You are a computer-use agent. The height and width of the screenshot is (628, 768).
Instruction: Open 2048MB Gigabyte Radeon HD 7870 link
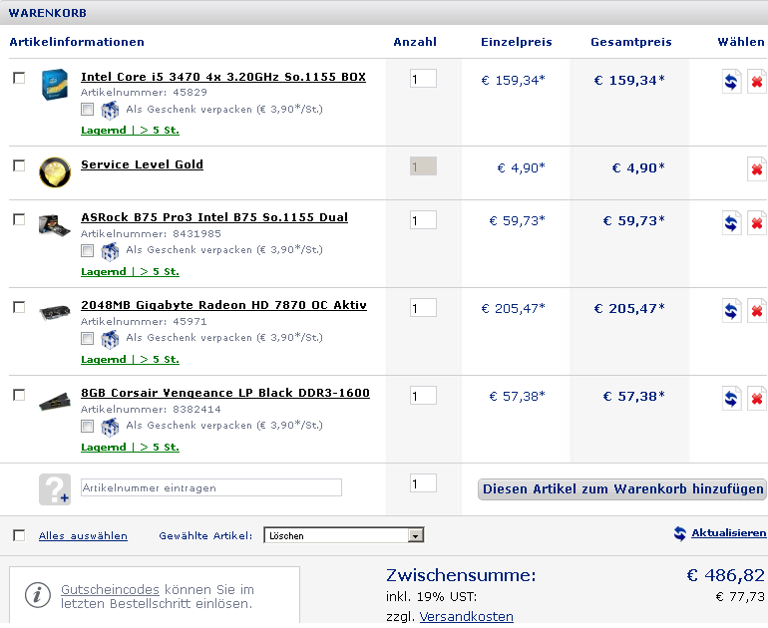(x=223, y=305)
